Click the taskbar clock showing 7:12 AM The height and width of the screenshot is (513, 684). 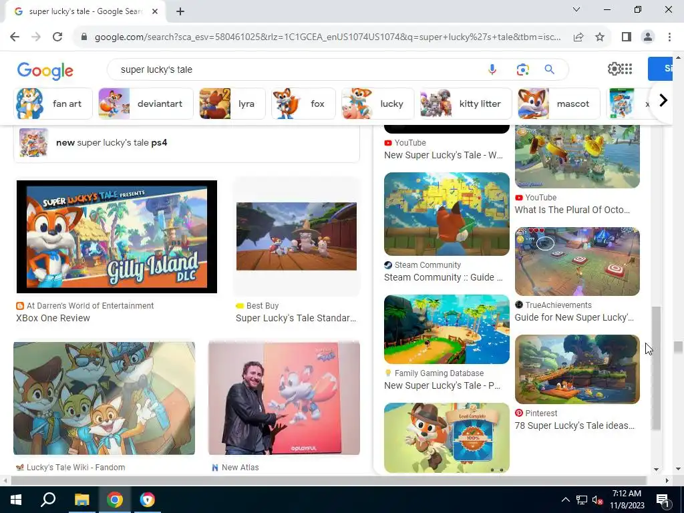coord(627,500)
